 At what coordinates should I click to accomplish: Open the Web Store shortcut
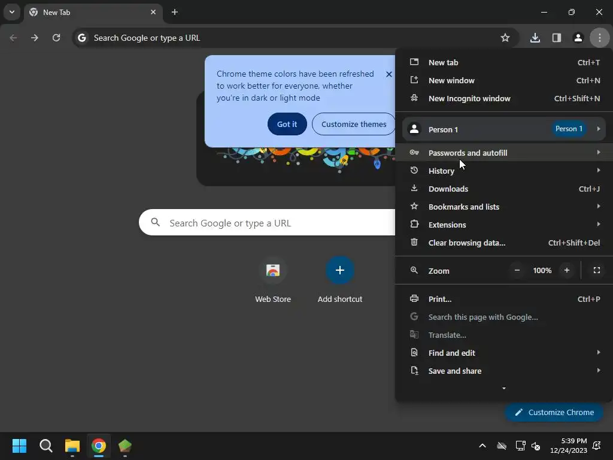tap(273, 280)
